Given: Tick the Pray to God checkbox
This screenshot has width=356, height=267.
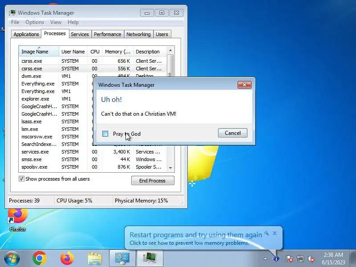Looking at the screenshot, I should coord(105,134).
